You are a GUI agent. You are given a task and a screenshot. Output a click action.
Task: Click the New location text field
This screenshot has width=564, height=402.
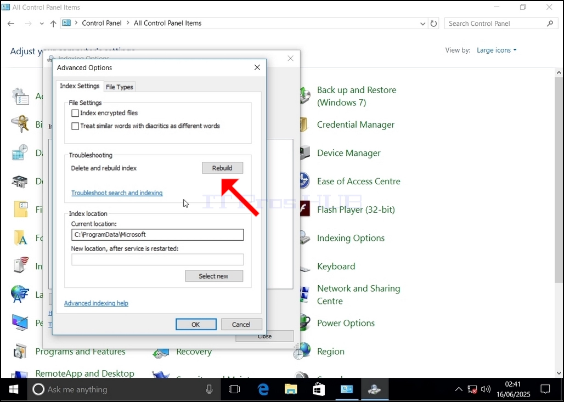click(157, 259)
